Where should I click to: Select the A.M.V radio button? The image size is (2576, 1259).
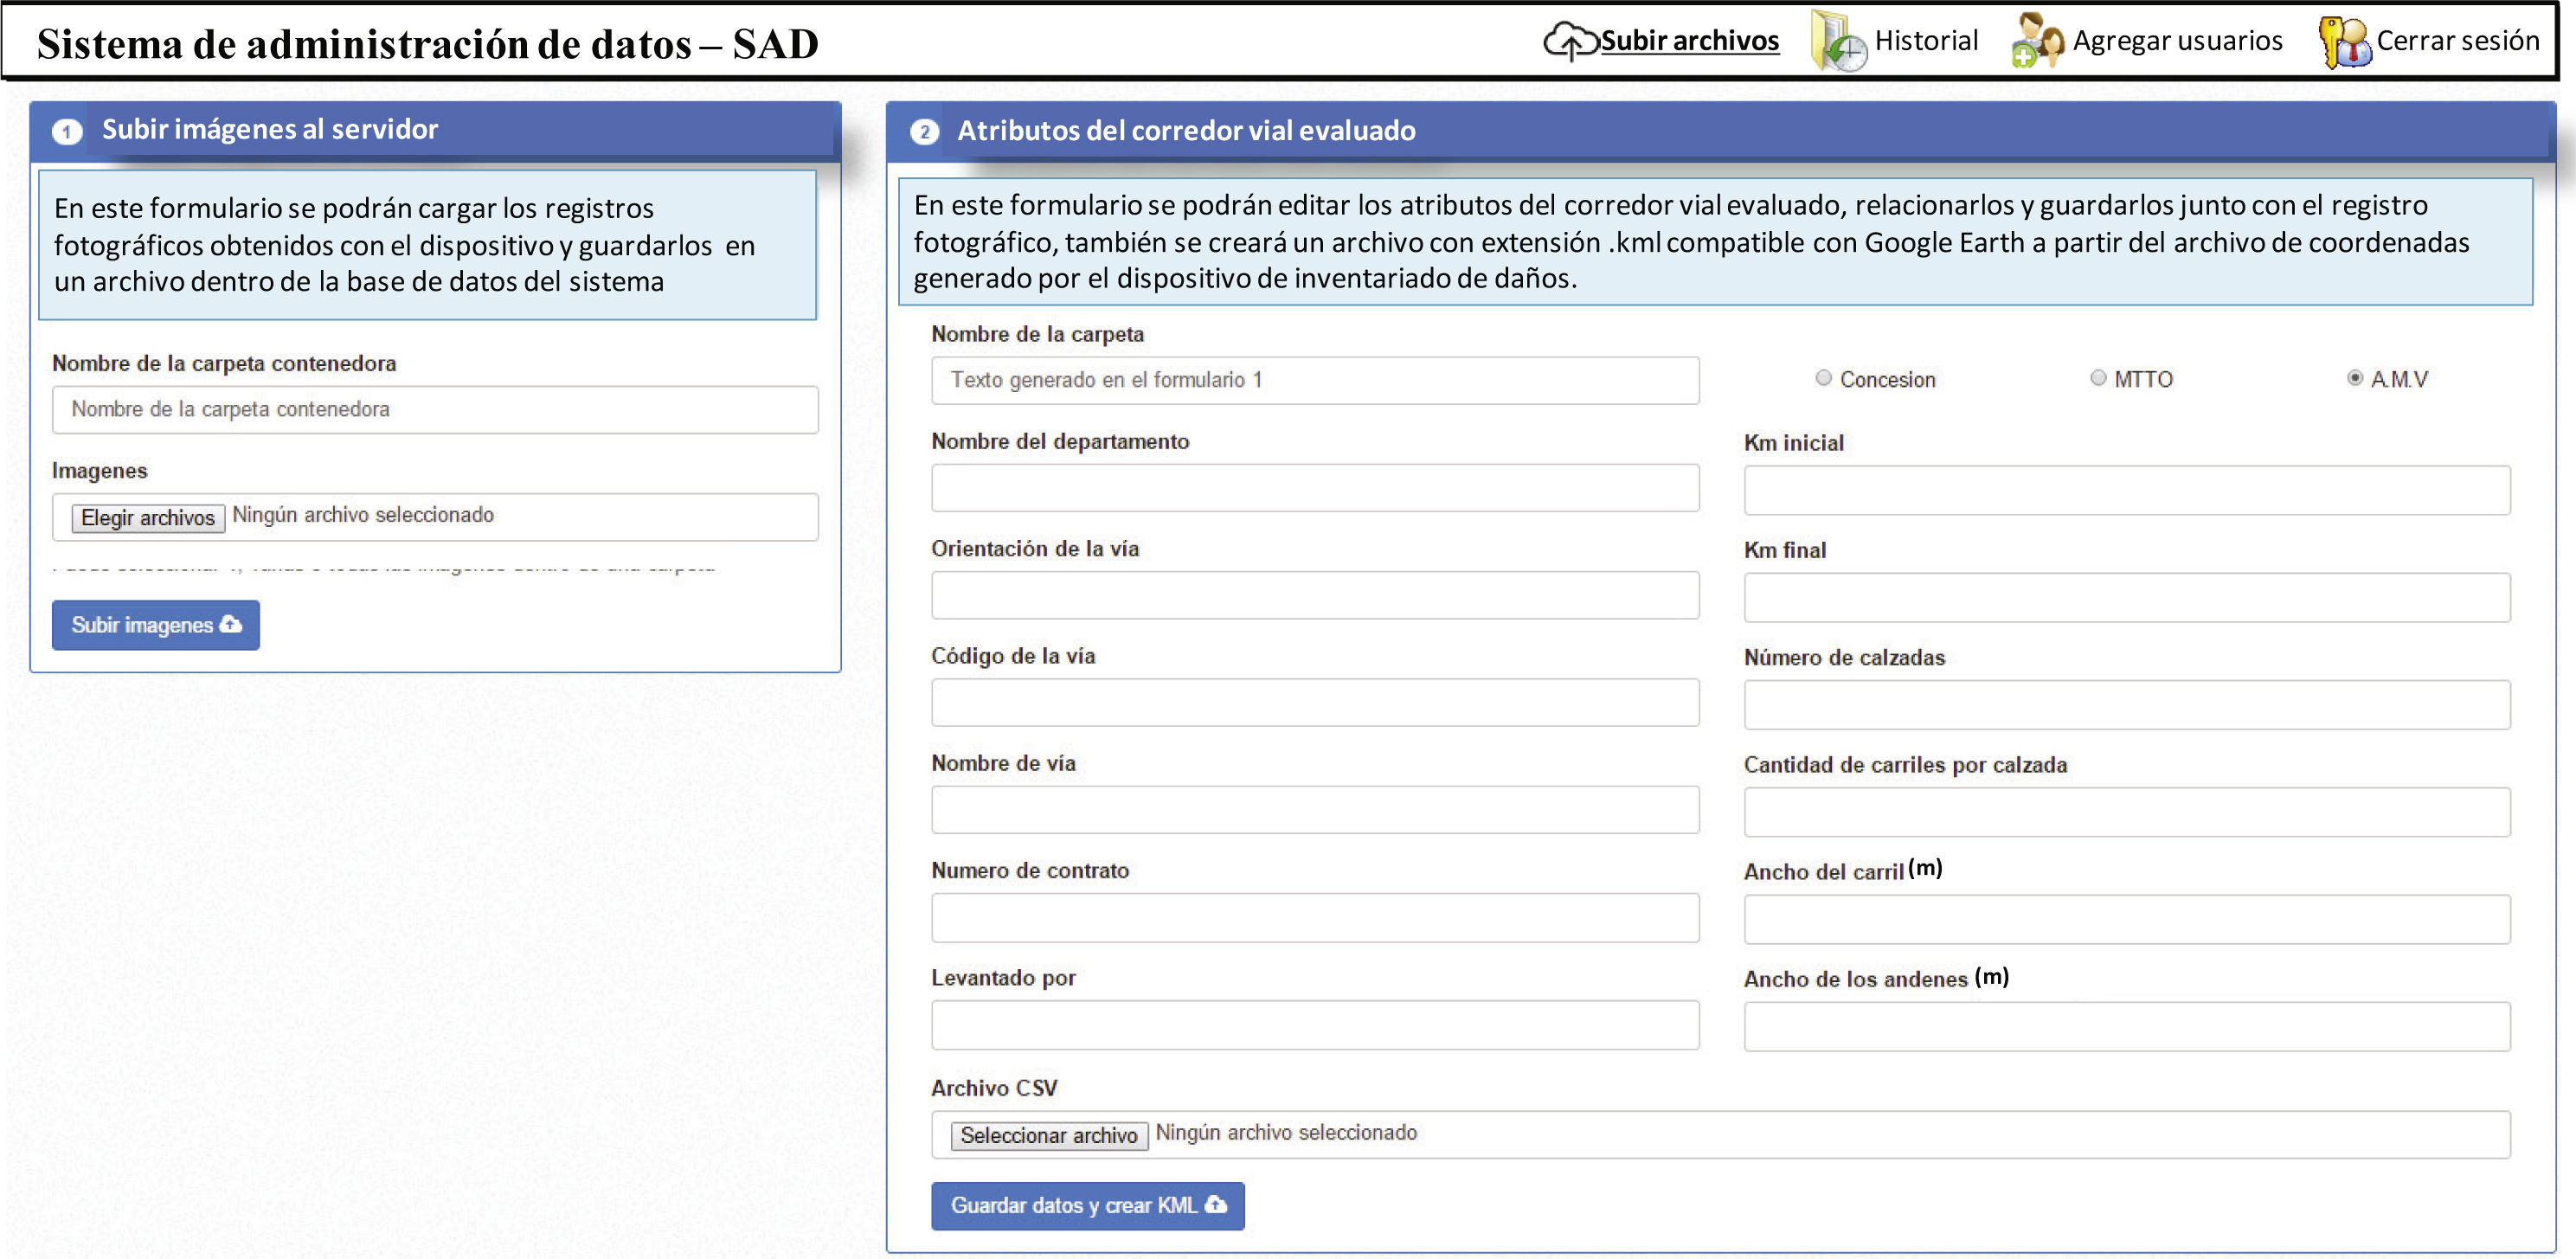click(2355, 378)
